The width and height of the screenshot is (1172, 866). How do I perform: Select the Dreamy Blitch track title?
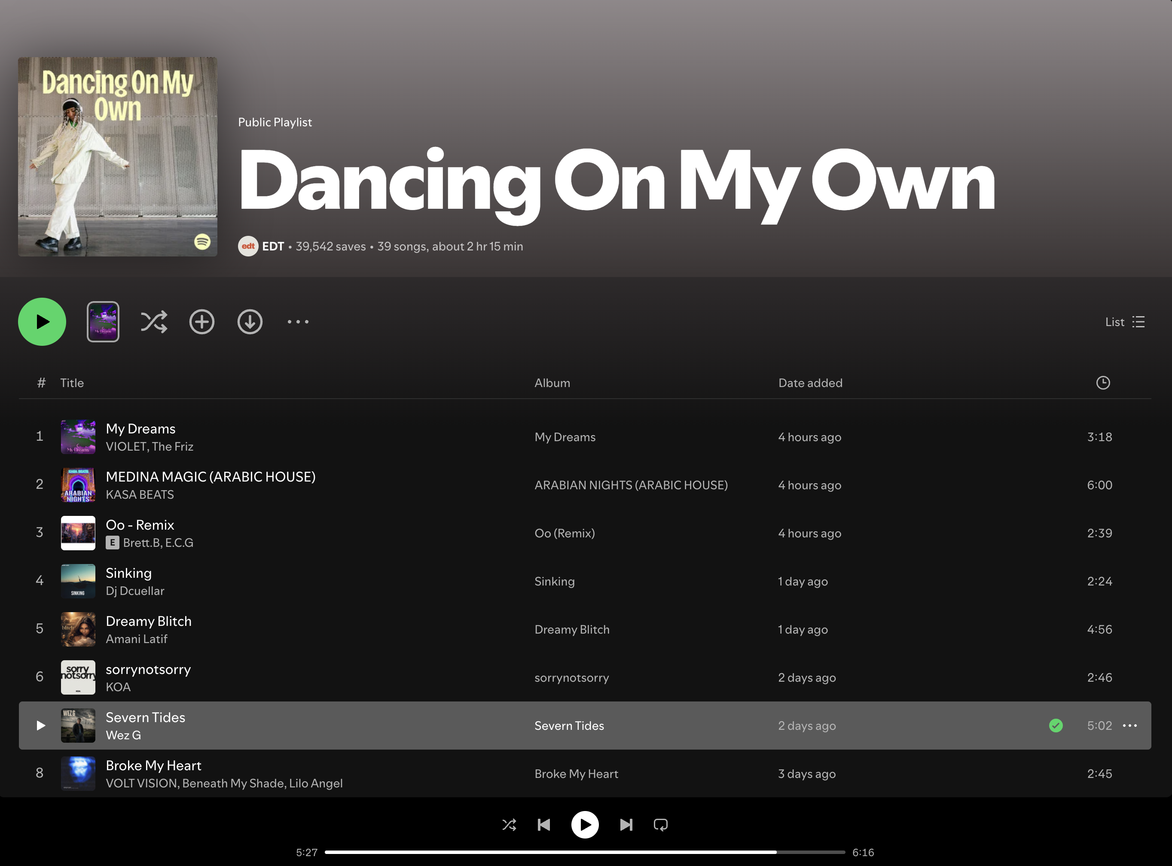point(148,621)
